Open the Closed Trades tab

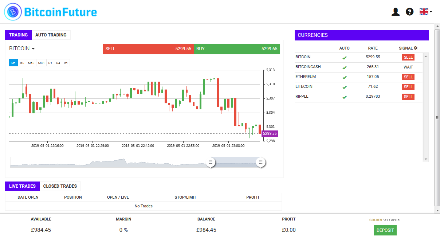click(x=60, y=186)
